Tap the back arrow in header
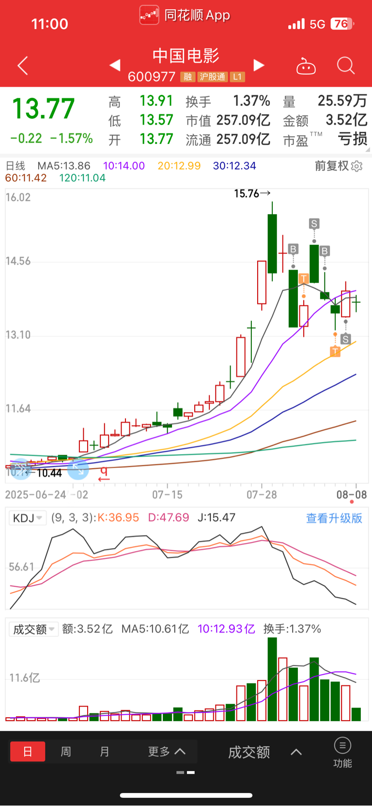 pos(22,65)
